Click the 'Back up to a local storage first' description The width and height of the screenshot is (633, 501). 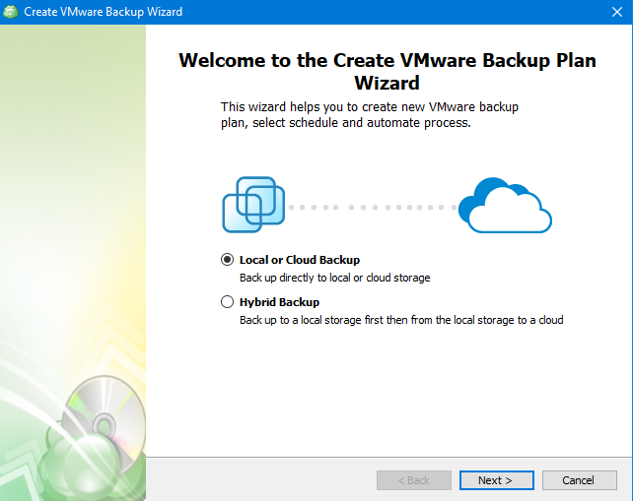coord(401,320)
